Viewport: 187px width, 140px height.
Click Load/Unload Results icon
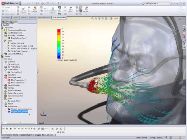tap(53, 10)
